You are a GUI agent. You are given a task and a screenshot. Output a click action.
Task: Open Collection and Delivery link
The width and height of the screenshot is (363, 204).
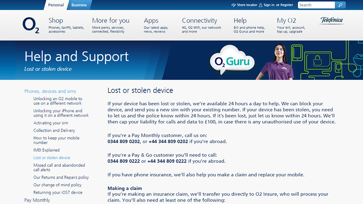coord(54,131)
